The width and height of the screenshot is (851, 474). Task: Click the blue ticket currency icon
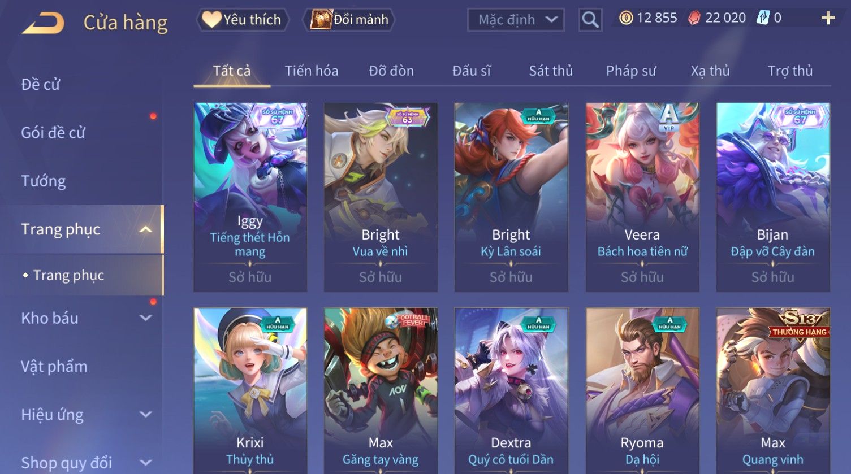pos(763,18)
